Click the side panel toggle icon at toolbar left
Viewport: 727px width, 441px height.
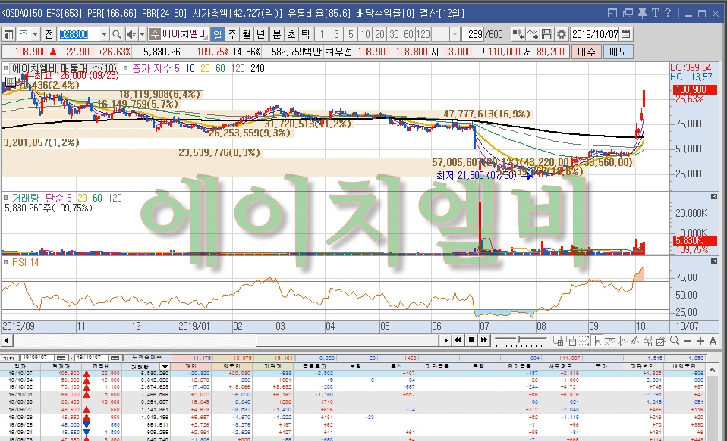pos(8,34)
